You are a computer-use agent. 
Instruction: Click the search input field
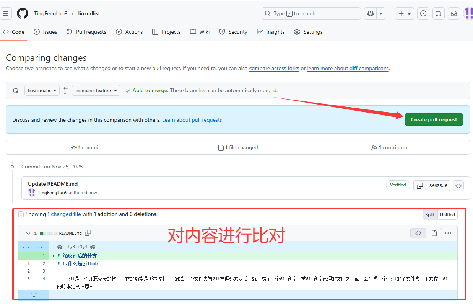coord(311,13)
